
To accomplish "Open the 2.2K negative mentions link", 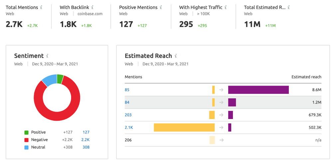I will coord(85,140).
